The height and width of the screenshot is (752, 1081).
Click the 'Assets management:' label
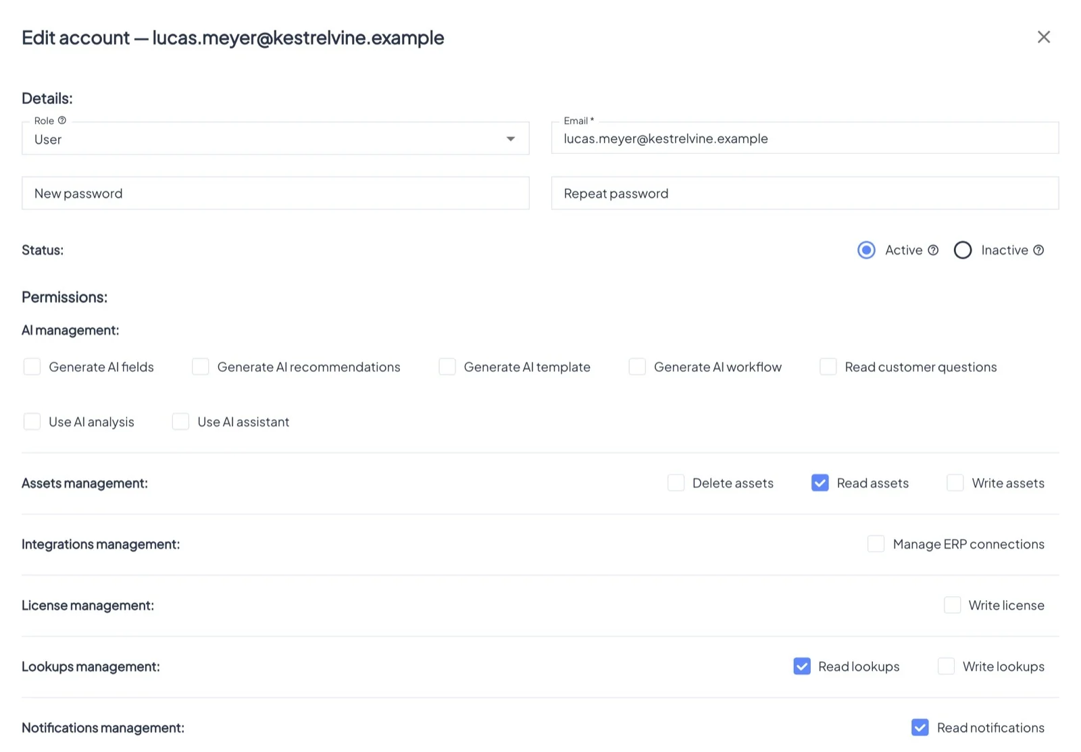tap(84, 483)
